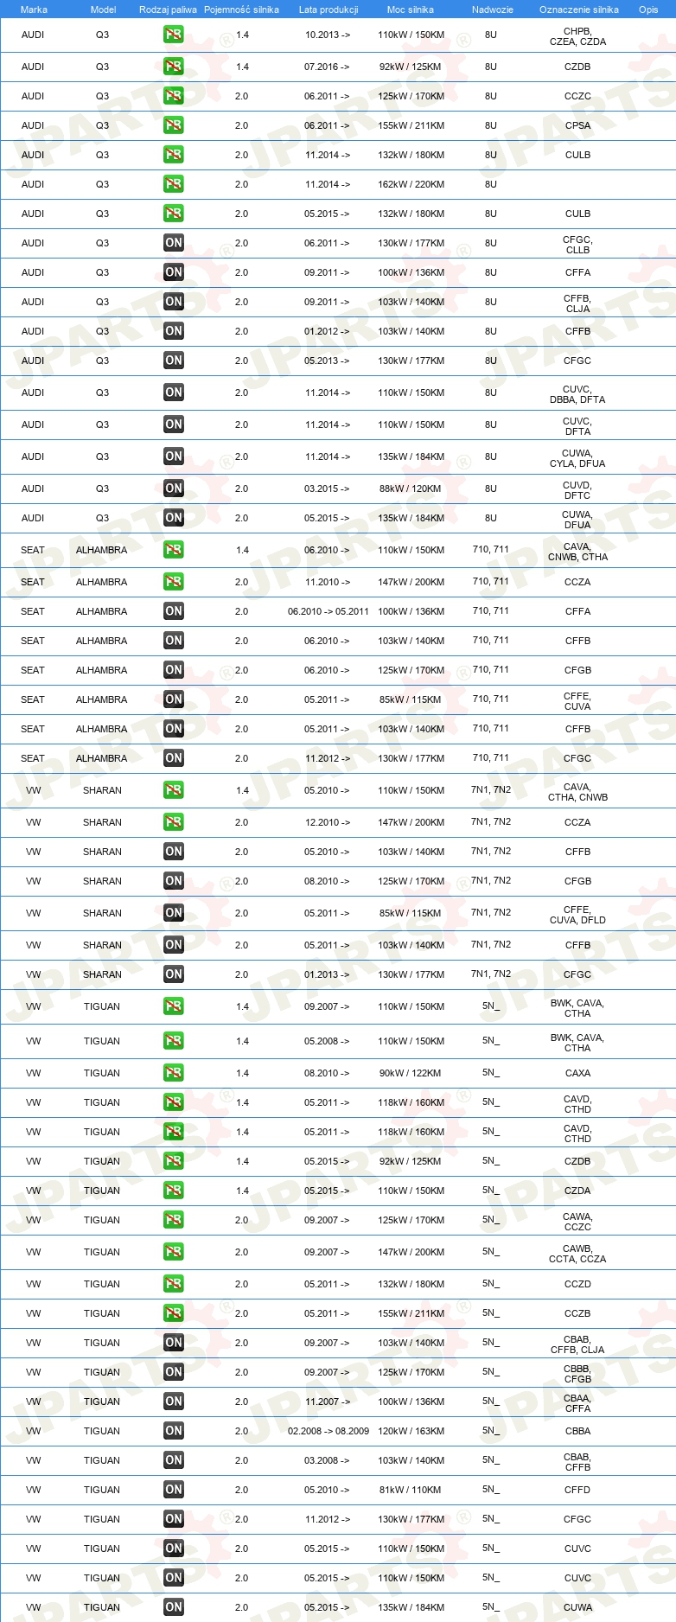This screenshot has width=676, height=1622.
Task: Click the Moc silnika column header
Action: 411,10
